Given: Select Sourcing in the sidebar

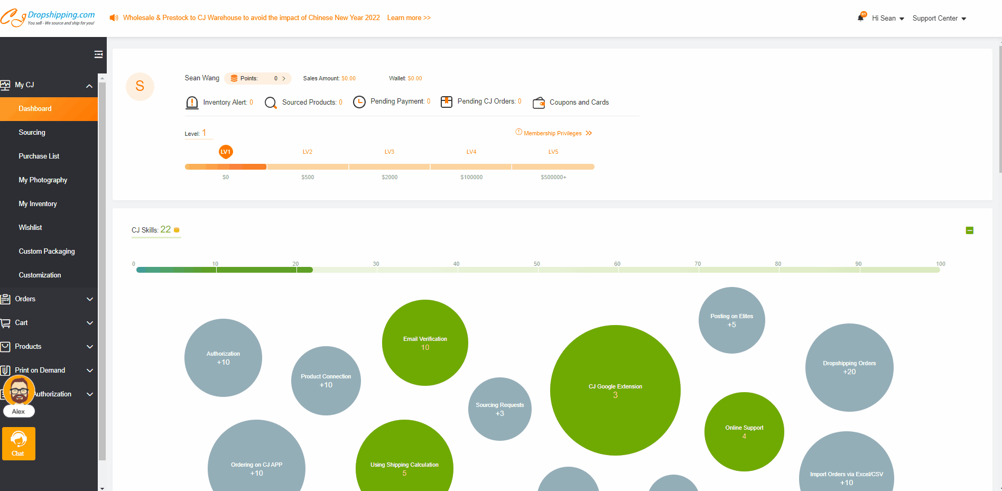Looking at the screenshot, I should click(x=32, y=133).
